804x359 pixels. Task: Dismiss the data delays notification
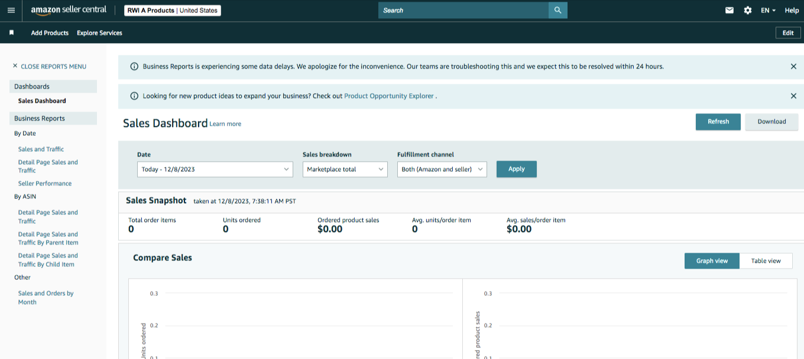(793, 67)
